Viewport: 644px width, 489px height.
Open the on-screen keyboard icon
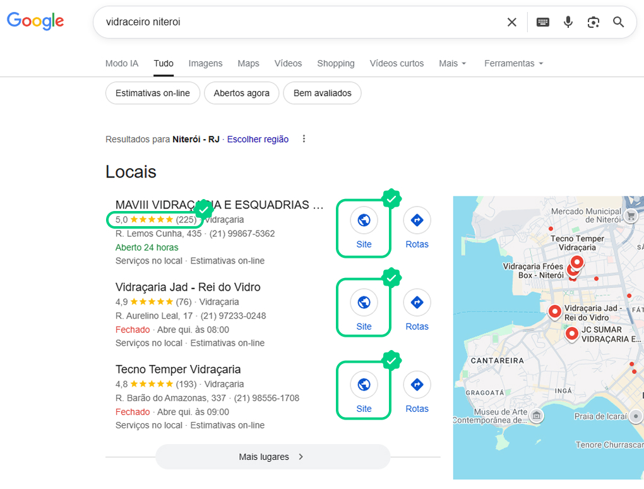(542, 21)
